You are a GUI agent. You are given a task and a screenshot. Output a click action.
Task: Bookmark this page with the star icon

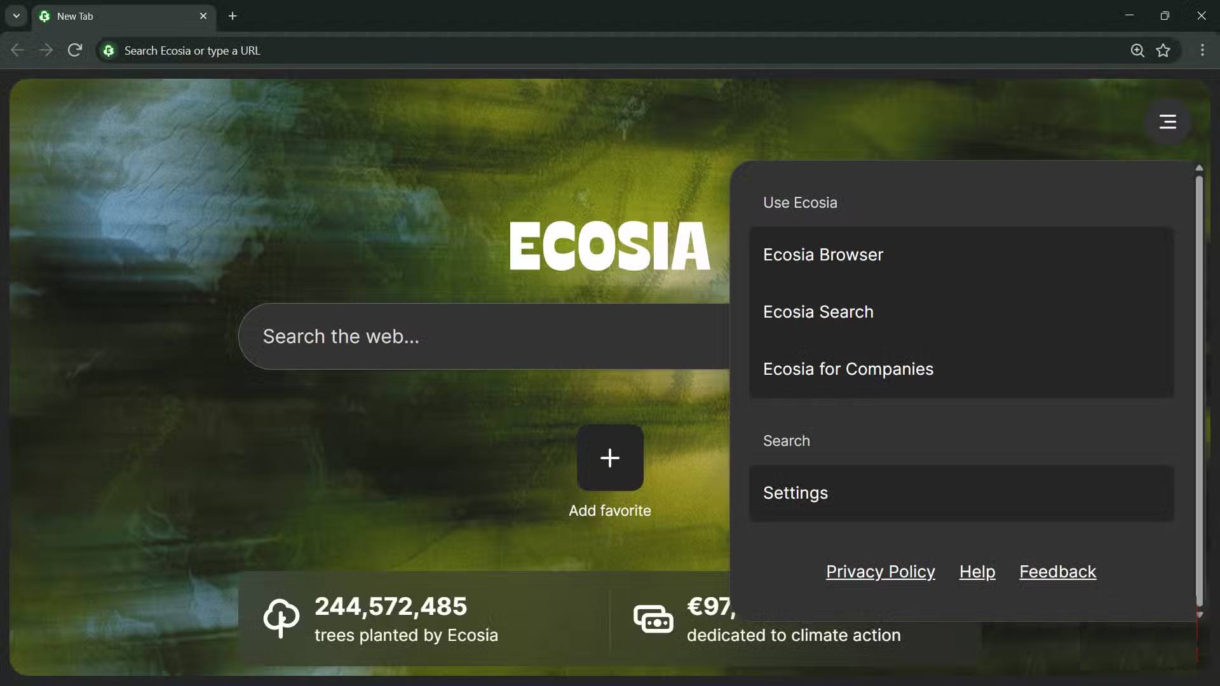pyautogui.click(x=1163, y=50)
